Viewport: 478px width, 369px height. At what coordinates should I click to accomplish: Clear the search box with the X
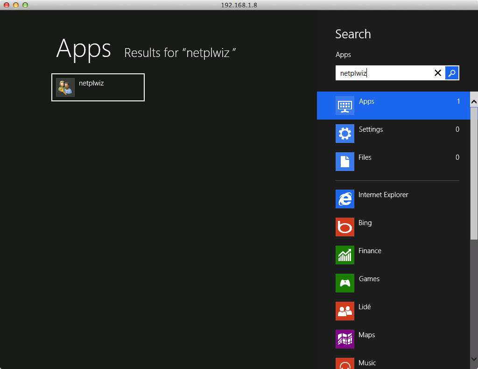tap(437, 73)
